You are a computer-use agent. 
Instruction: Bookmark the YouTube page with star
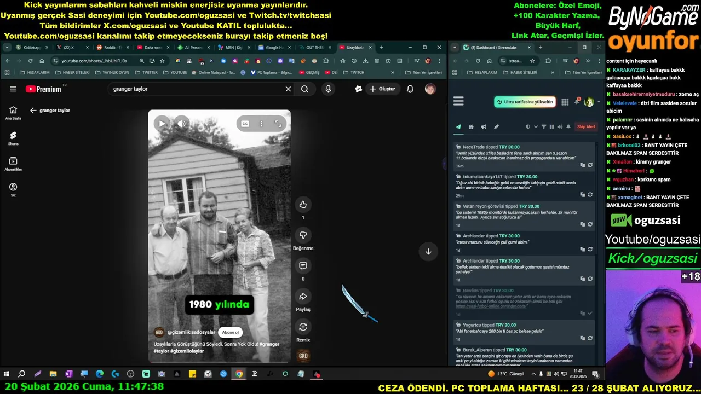coord(162,61)
